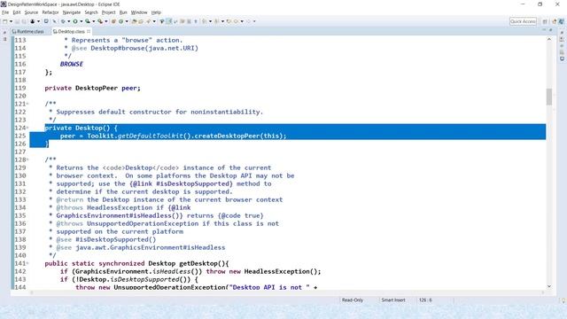Collapse the Javadoc comment at line 121

(27, 105)
